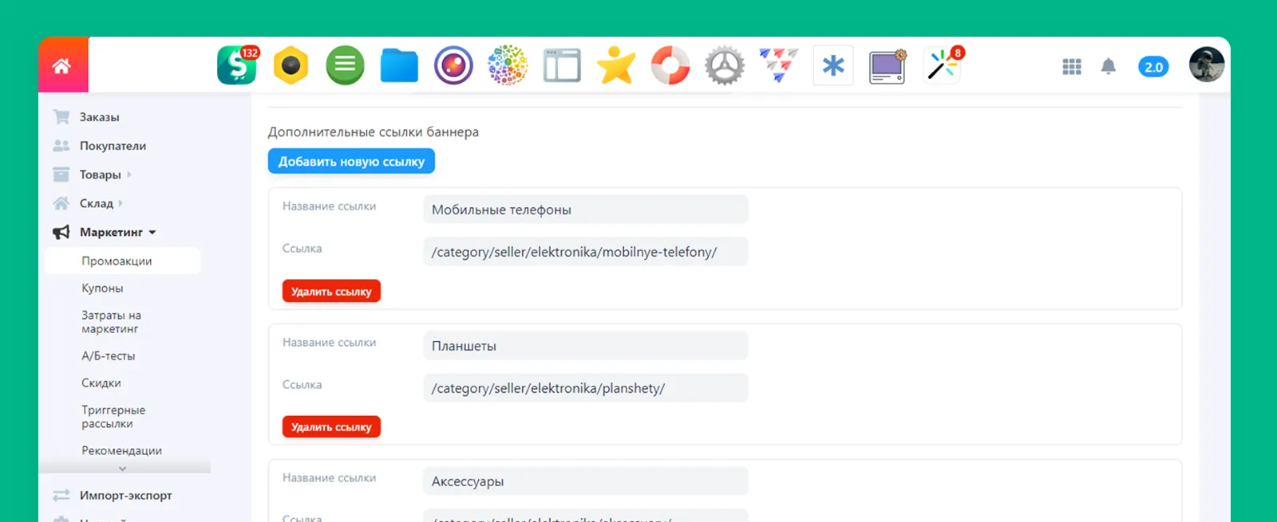Click the user avatar in top right
This screenshot has width=1277, height=522.
tap(1206, 65)
